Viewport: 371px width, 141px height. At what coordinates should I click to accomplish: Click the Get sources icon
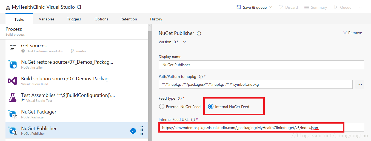point(13,48)
